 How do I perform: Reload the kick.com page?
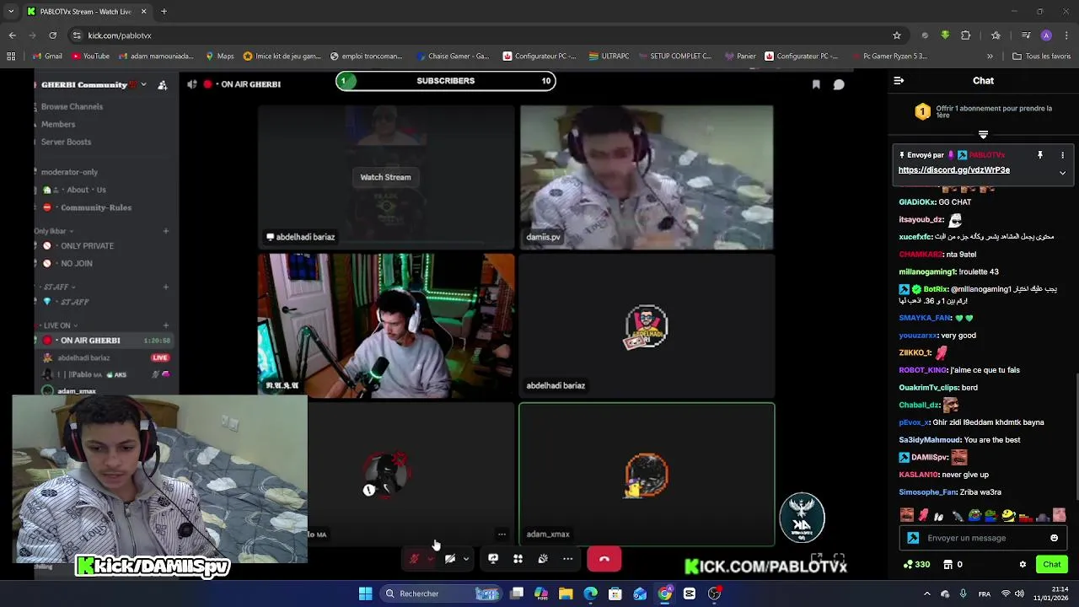[x=52, y=35]
